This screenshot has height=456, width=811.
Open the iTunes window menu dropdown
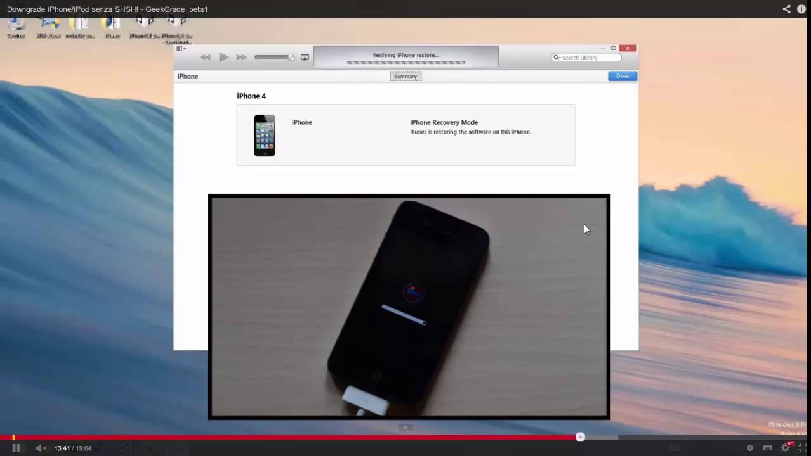click(181, 48)
